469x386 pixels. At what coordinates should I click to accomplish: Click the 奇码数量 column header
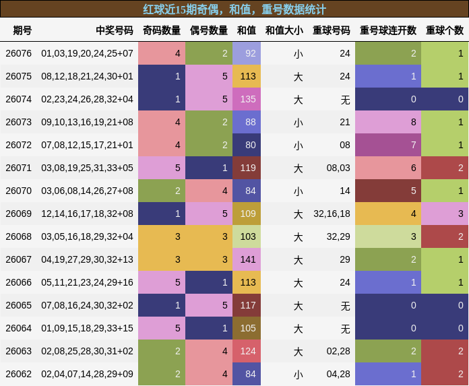(162, 30)
